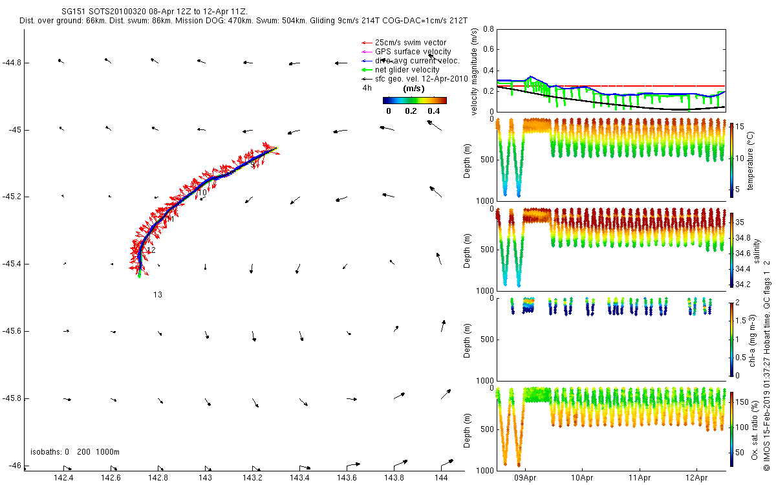The image size is (776, 485).
Task: Select the "25cm/s swim vector" legend entry
Action: coord(411,43)
